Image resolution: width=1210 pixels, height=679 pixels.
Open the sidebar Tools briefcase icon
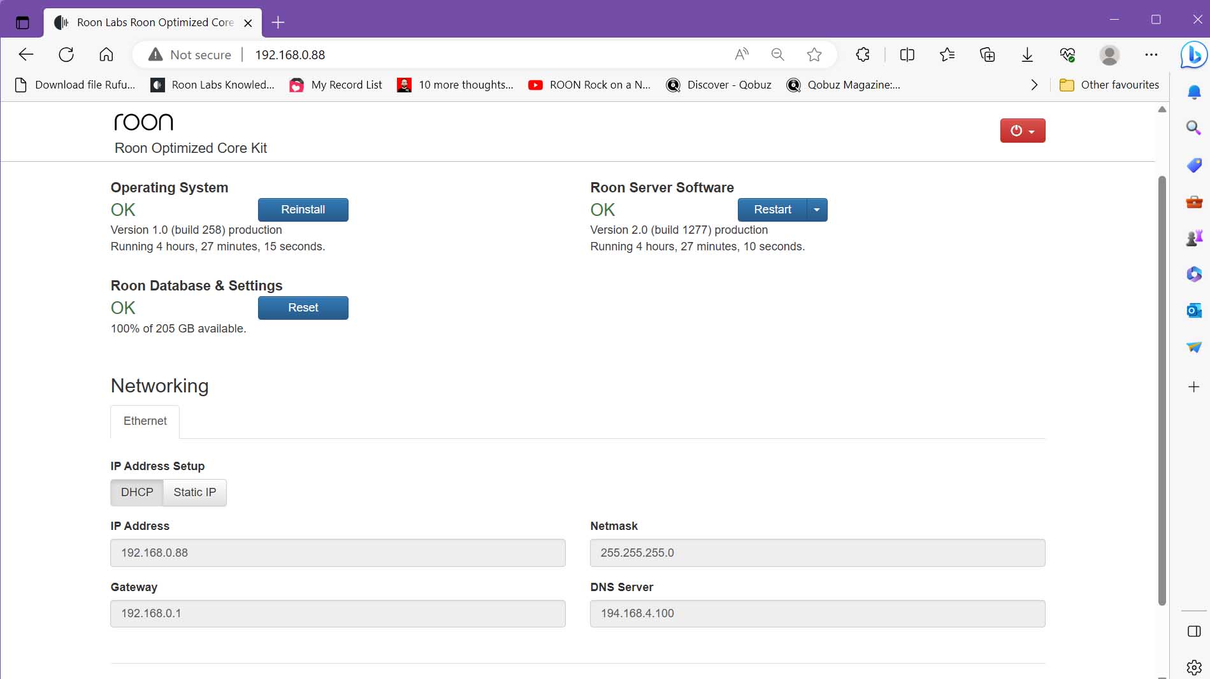[x=1194, y=202]
